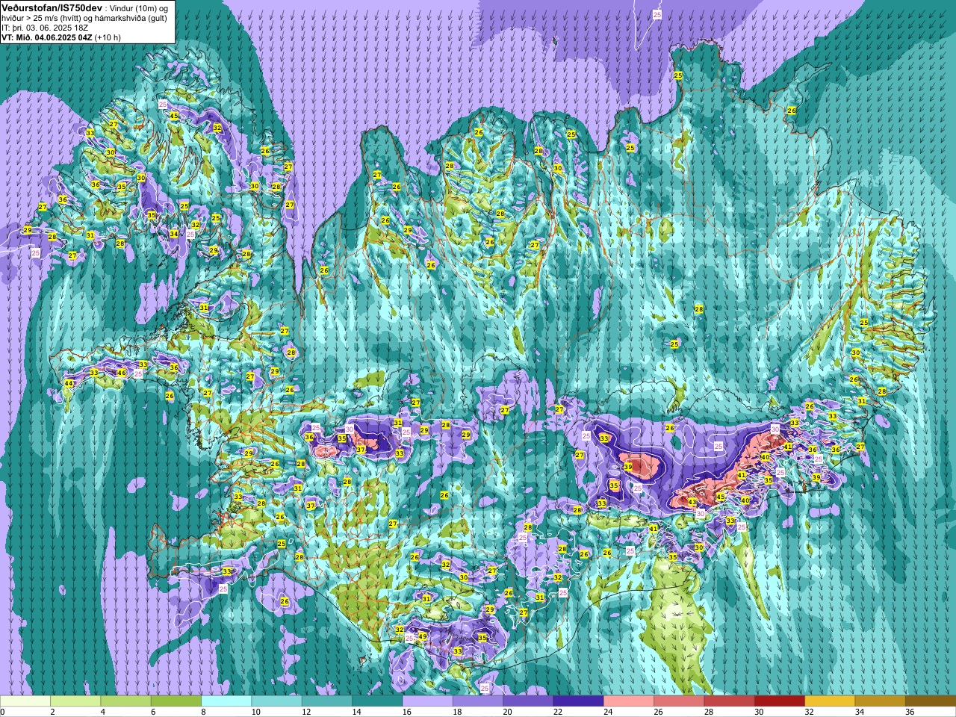Pick the light cyan swatch between 8 and 10
The image size is (956, 717).
226,701
